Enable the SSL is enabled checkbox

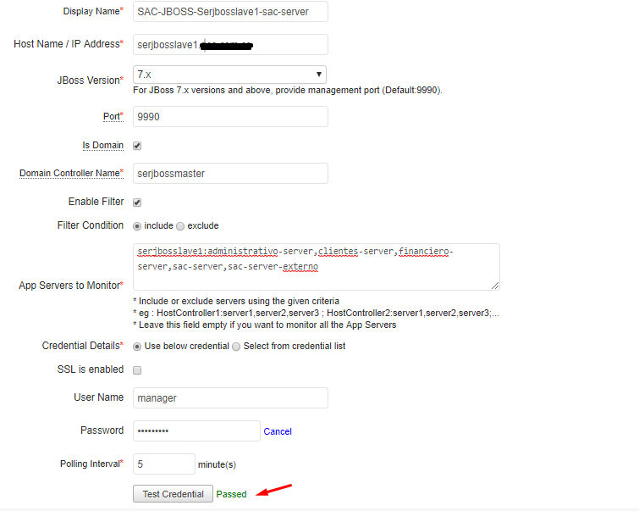coord(137,370)
